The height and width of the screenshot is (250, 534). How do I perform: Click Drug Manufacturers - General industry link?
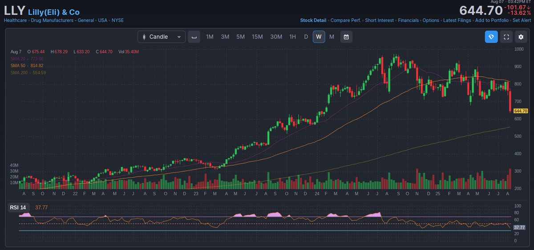pyautogui.click(x=62, y=20)
